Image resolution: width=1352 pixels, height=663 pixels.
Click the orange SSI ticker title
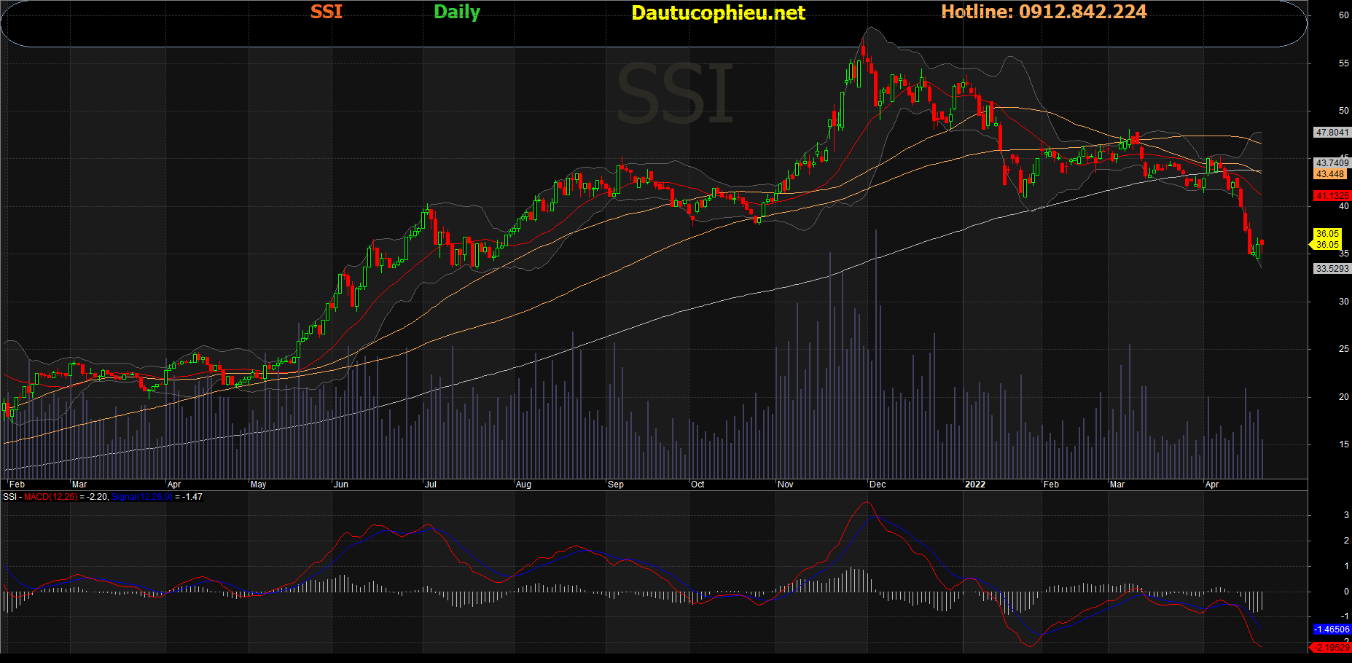pyautogui.click(x=326, y=12)
